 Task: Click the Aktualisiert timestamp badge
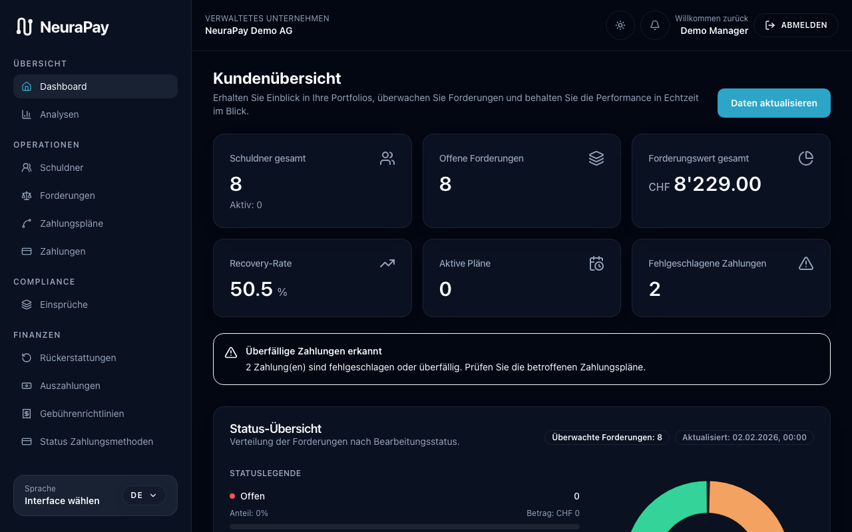(x=744, y=438)
